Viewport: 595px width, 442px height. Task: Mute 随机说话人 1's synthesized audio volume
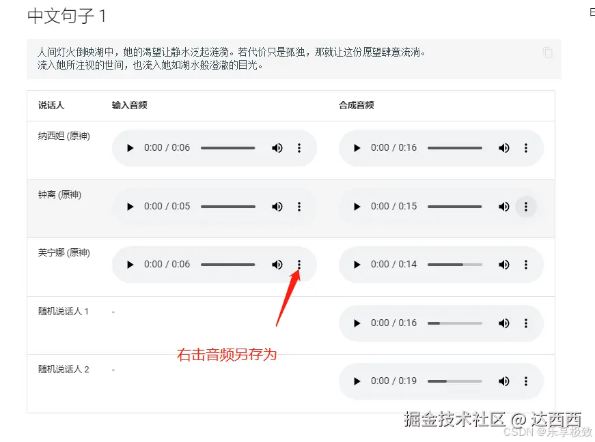pos(504,323)
